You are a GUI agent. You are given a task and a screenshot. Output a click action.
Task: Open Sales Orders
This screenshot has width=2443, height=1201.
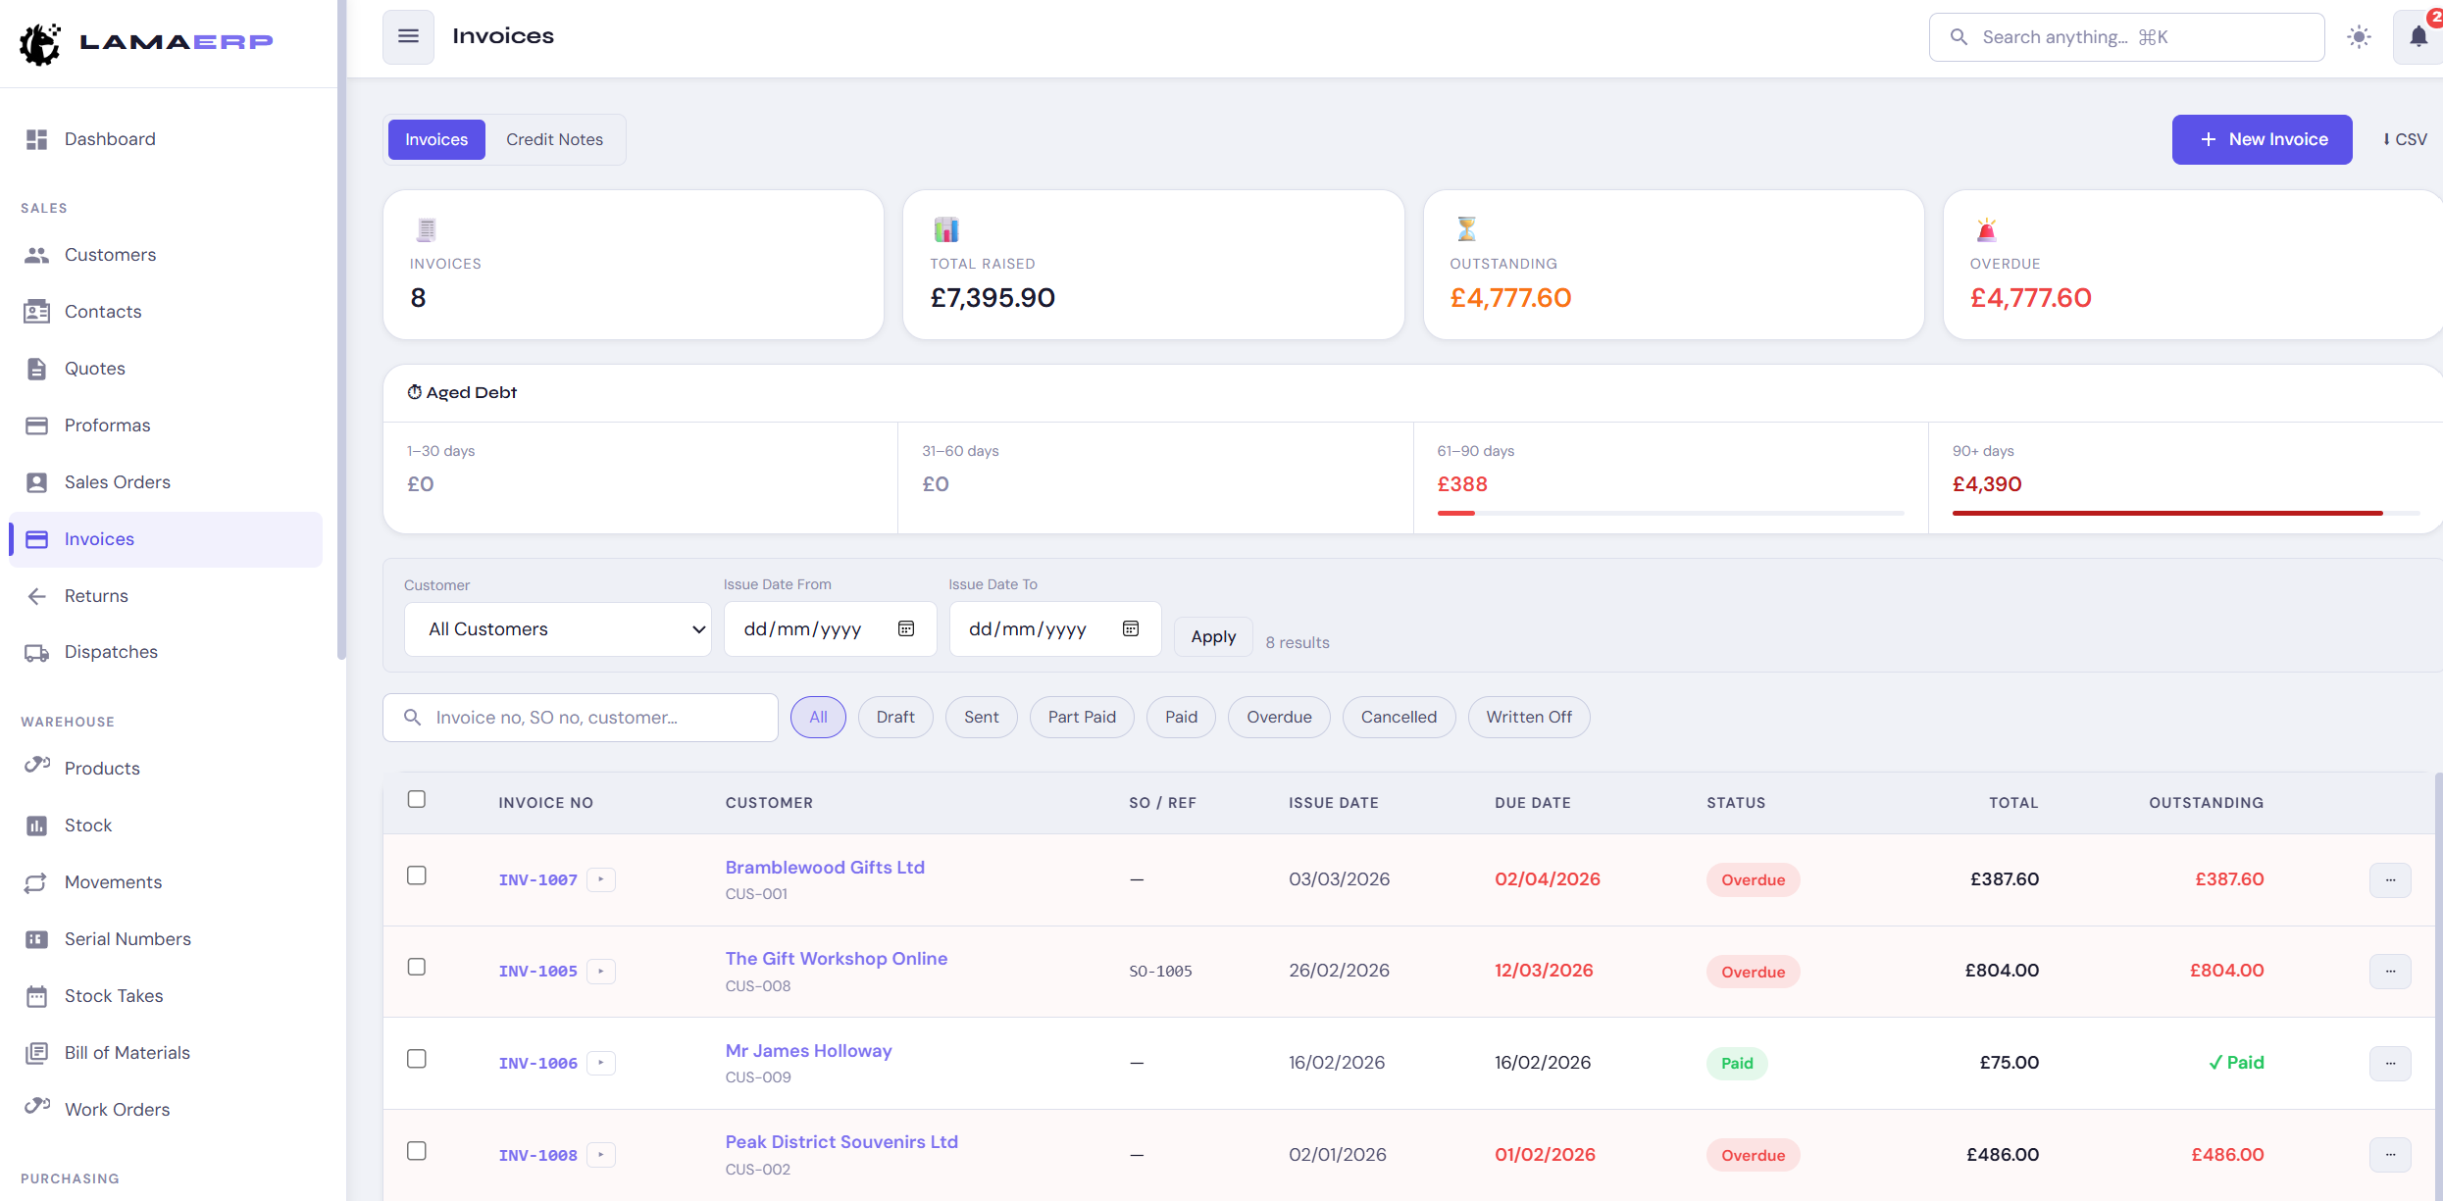click(x=165, y=482)
